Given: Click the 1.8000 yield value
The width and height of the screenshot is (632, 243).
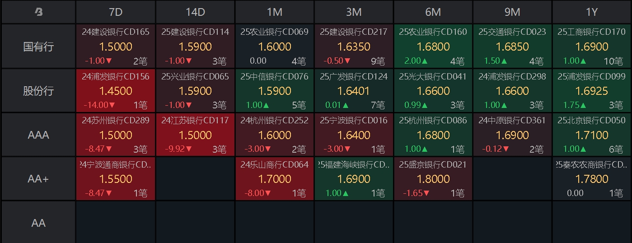Looking at the screenshot, I should point(433,179).
